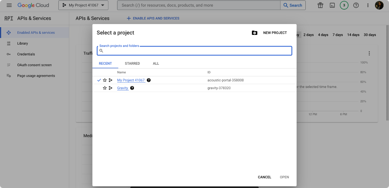Viewport: 389px width, 188px height.
Task: Click the project icon beside Gravity
Action: [110, 88]
